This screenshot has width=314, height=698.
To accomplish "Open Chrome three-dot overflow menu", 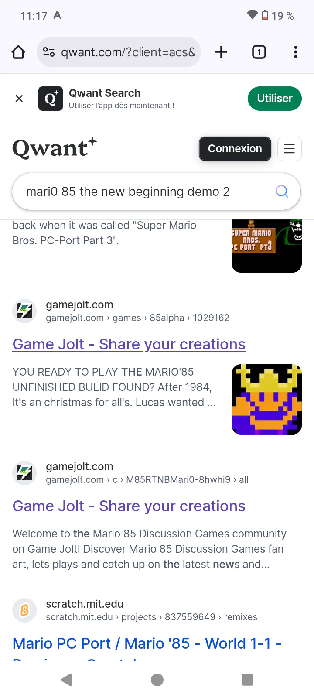I will [296, 52].
